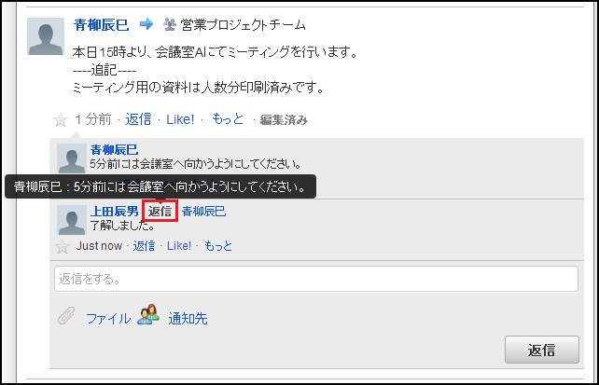Click Like! on 上田辰男's reply
Image resolution: width=599 pixels, height=385 pixels.
click(x=179, y=246)
